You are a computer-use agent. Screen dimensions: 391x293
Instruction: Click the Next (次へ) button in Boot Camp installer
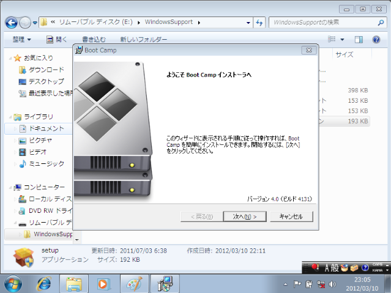tap(245, 217)
